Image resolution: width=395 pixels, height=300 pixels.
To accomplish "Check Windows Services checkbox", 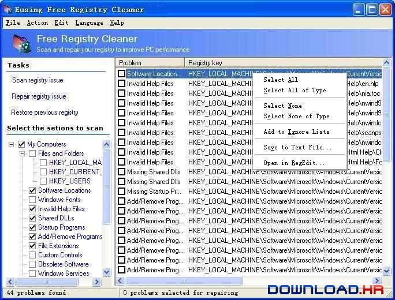I will (32, 273).
